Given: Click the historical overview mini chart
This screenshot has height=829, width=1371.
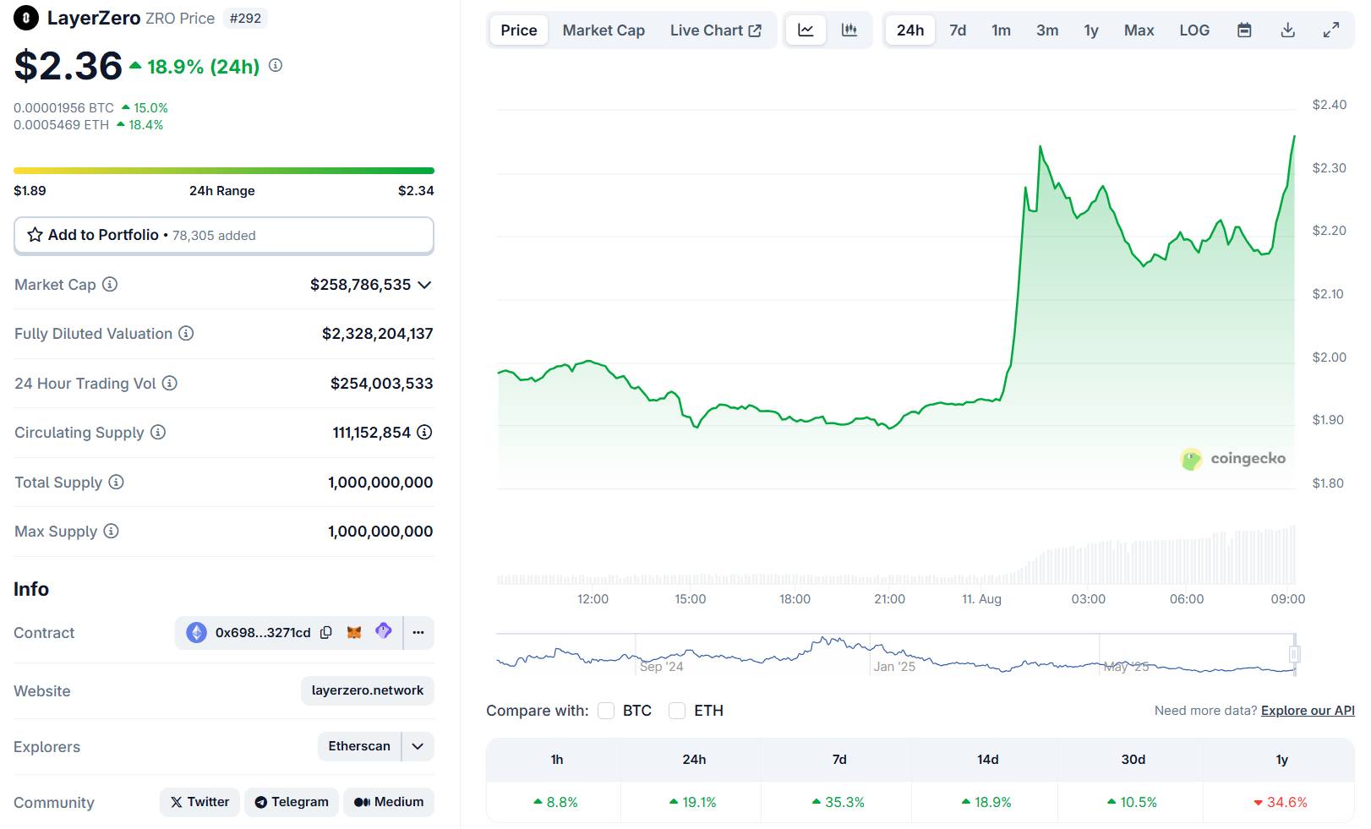Looking at the screenshot, I should pos(895,655).
